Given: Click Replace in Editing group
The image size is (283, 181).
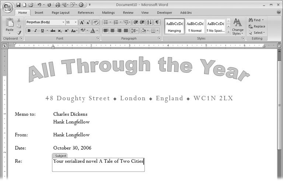Looking at the screenshot, I should coord(257,27).
